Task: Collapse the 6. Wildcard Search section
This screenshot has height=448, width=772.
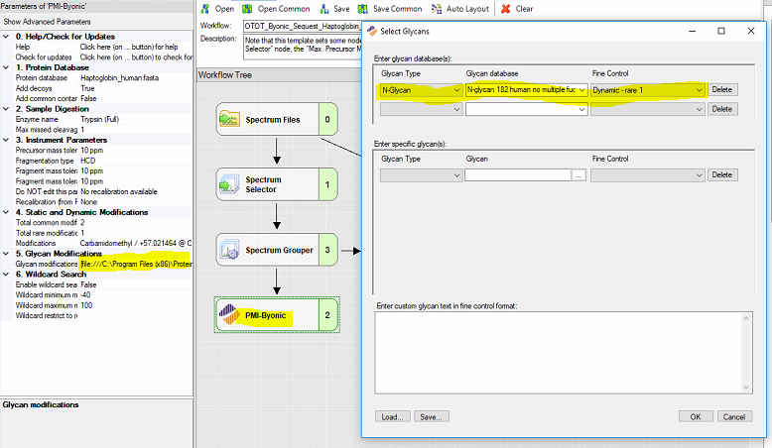Action: click(x=6, y=274)
